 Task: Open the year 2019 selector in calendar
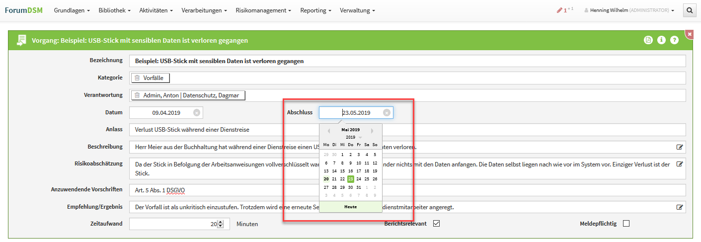click(x=353, y=137)
